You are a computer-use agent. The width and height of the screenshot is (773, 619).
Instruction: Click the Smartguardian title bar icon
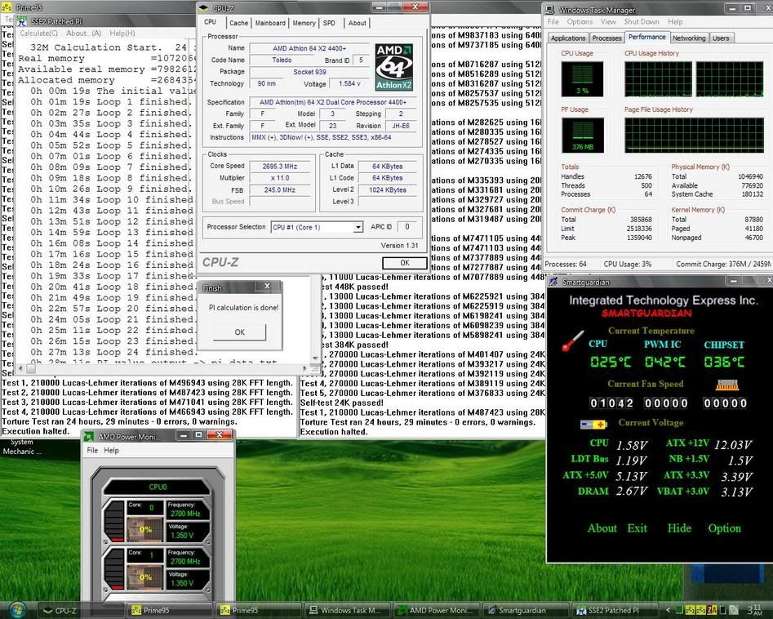point(553,282)
